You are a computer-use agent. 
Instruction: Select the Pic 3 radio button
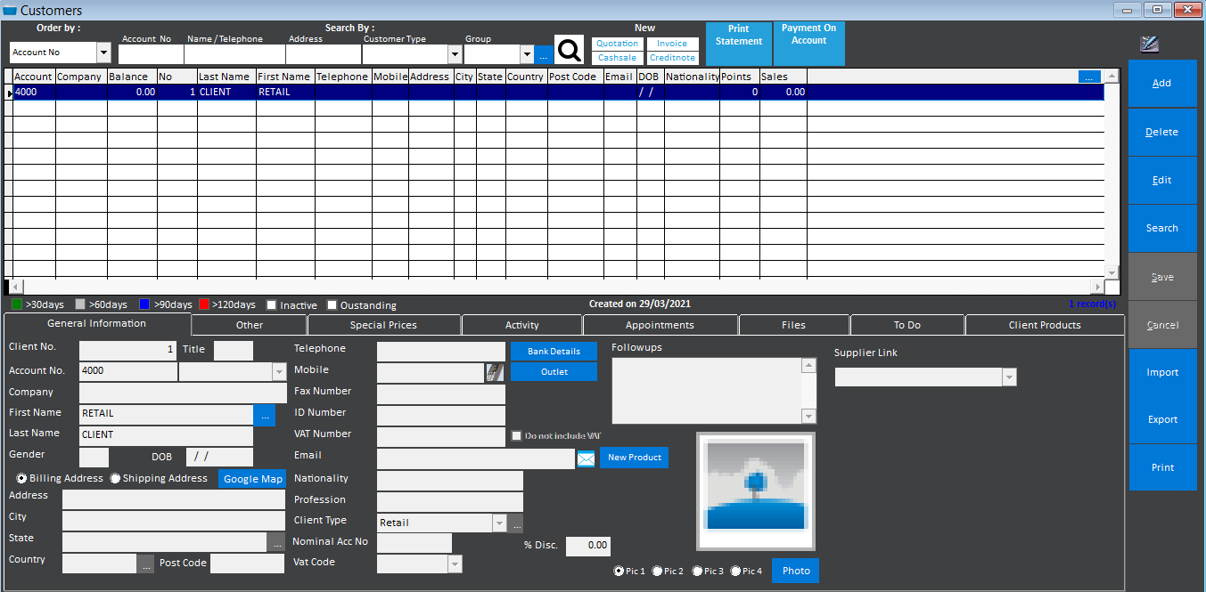pyautogui.click(x=697, y=571)
